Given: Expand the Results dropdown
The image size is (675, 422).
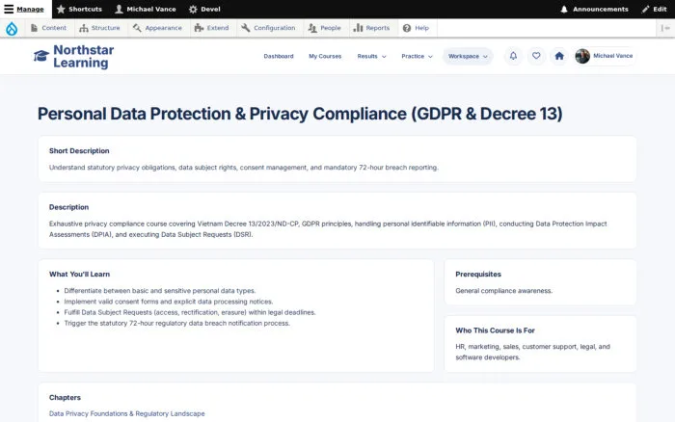Looking at the screenshot, I should coord(371,56).
